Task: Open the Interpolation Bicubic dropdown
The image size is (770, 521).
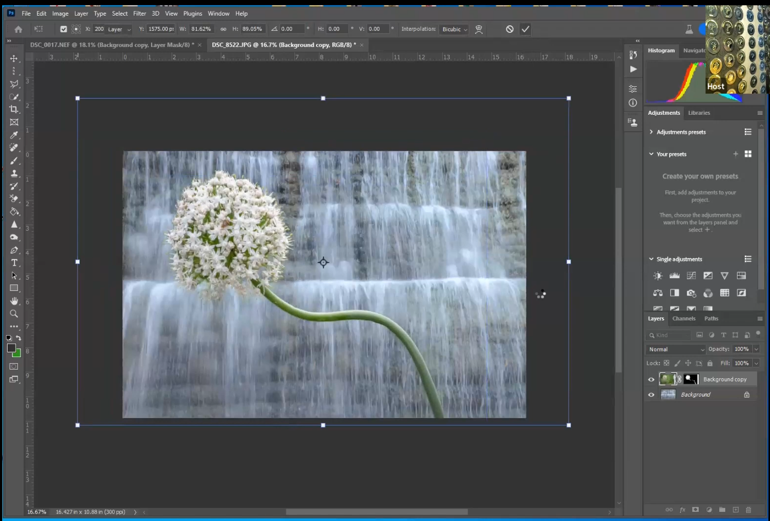Action: pyautogui.click(x=454, y=29)
